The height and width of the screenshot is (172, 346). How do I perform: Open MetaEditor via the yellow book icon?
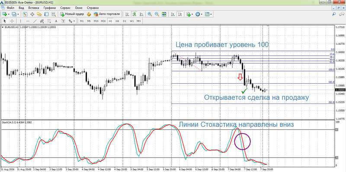[89, 14]
